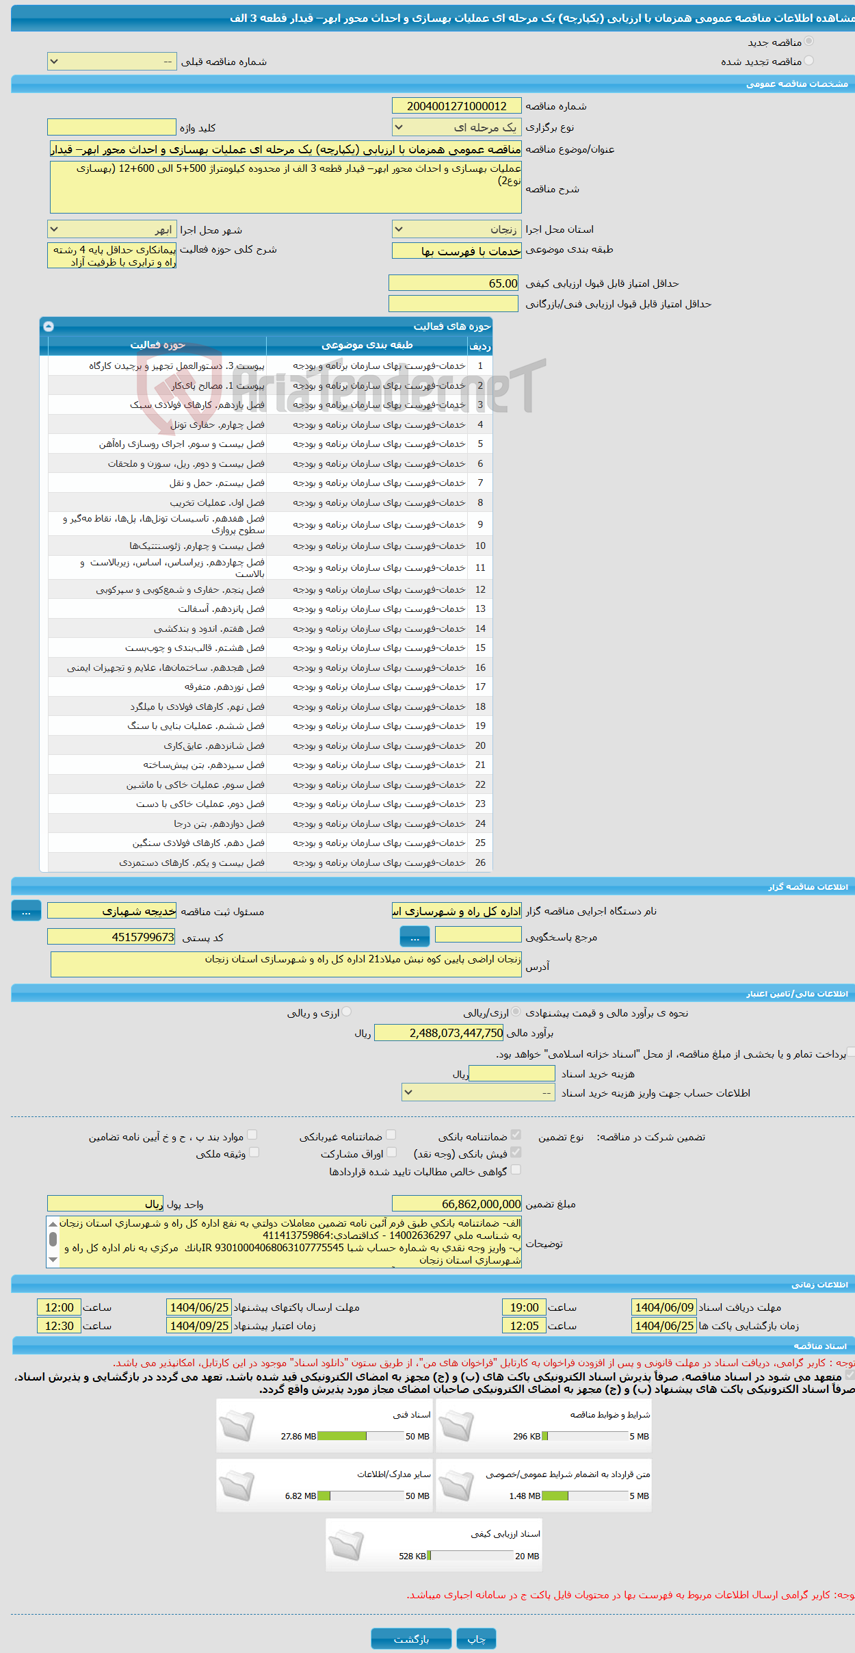Toggle اوراق مشارکت checkbox

tap(391, 1152)
